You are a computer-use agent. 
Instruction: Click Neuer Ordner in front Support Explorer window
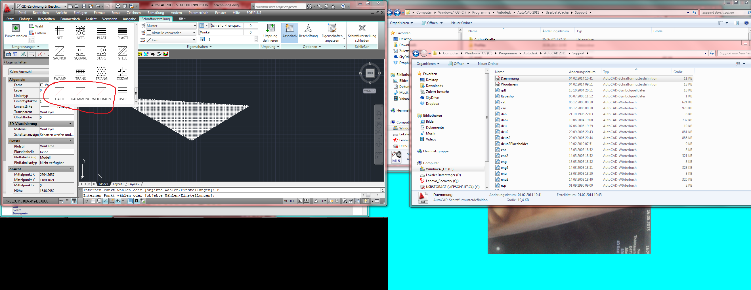click(x=488, y=64)
